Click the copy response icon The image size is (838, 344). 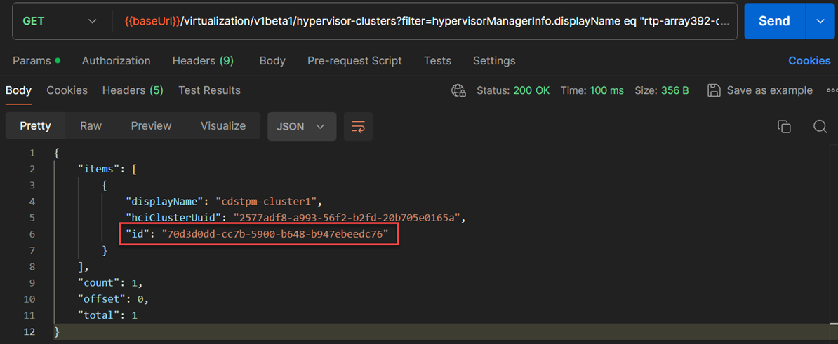[x=784, y=126]
